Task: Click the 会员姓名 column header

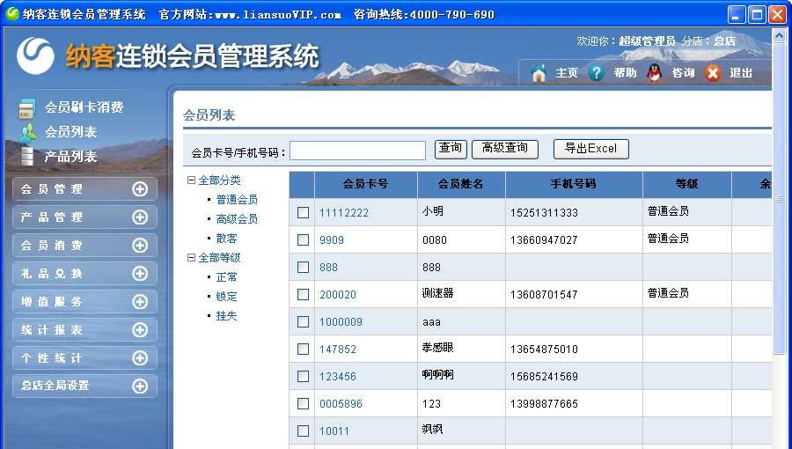Action: pyautogui.click(x=460, y=184)
